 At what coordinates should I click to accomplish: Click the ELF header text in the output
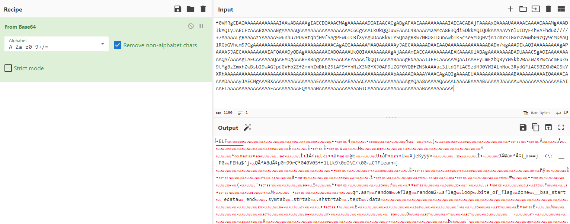tap(223, 141)
